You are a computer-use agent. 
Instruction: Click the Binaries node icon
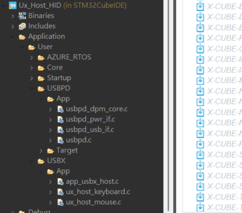pos(22,16)
